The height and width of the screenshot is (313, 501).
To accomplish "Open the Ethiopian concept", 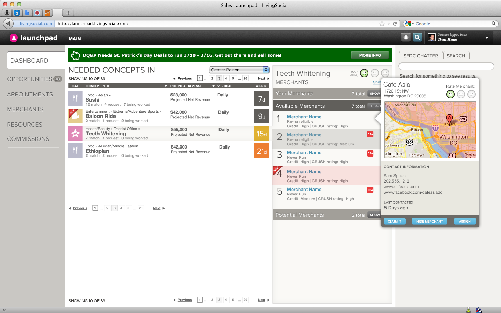I will tap(97, 151).
